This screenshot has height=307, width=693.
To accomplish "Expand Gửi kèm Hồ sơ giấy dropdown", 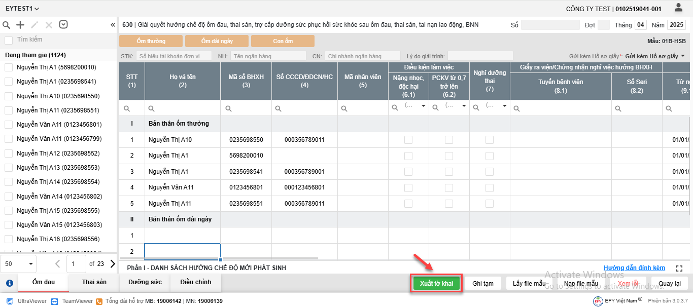I will tap(683, 56).
